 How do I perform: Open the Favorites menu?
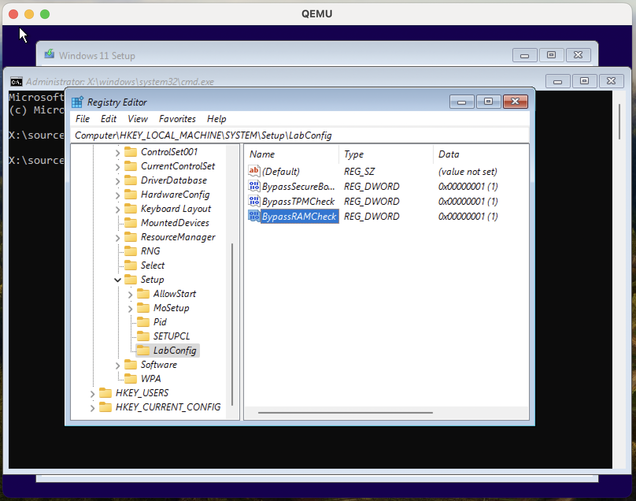click(x=177, y=119)
